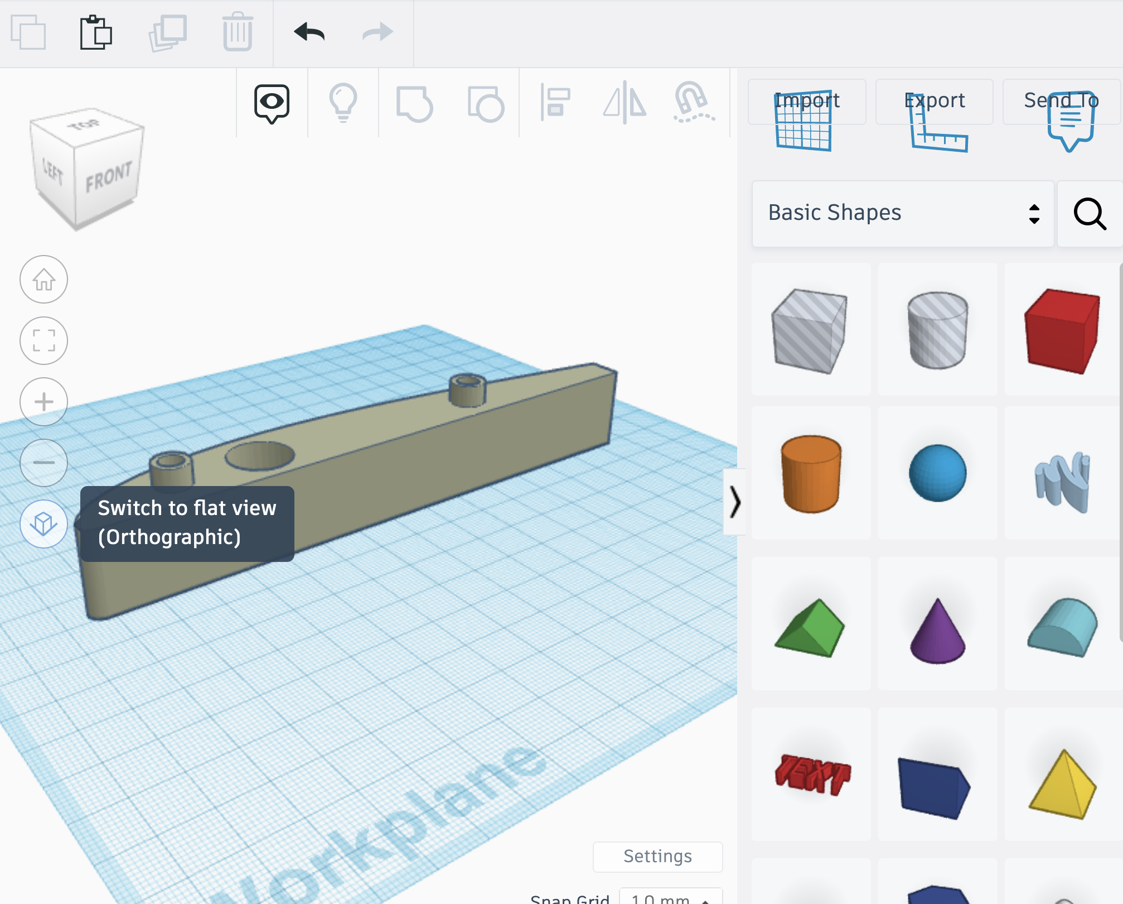Pick the yellow Pyramid shape

click(1063, 775)
